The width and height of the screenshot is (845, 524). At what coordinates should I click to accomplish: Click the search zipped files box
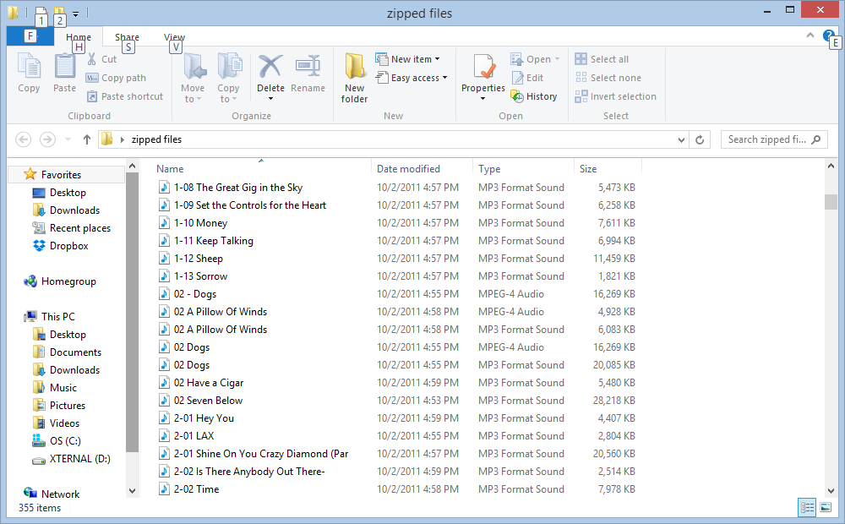pyautogui.click(x=774, y=139)
